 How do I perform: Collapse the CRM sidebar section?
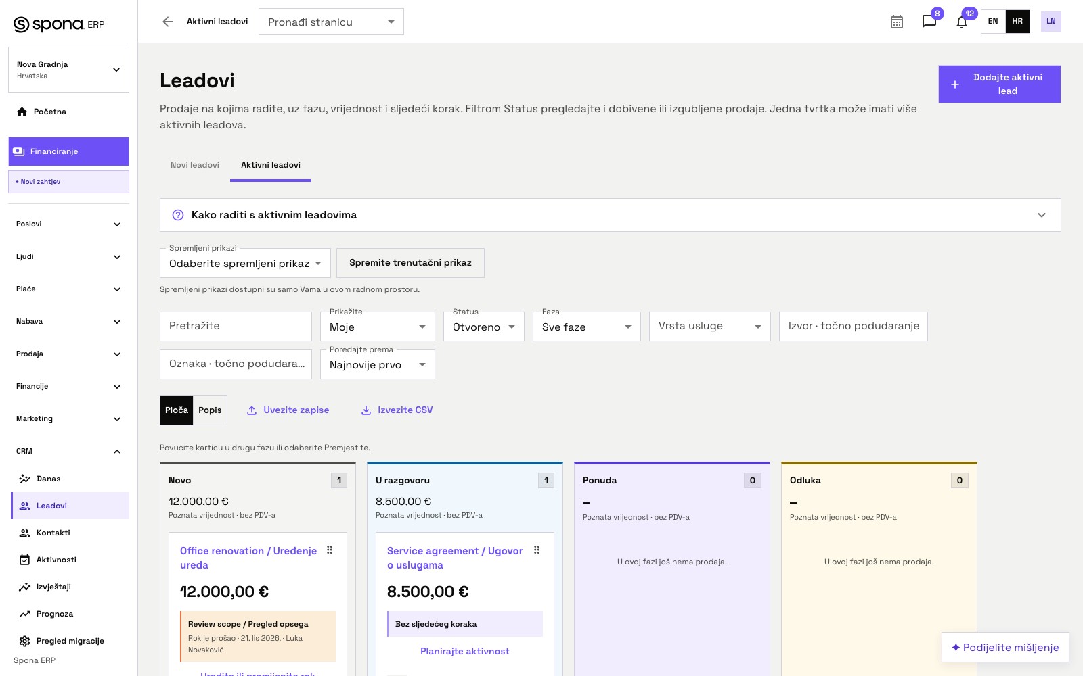click(68, 451)
